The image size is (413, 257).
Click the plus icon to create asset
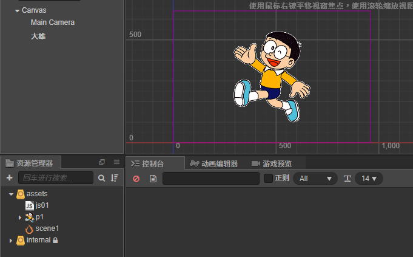tap(10, 177)
